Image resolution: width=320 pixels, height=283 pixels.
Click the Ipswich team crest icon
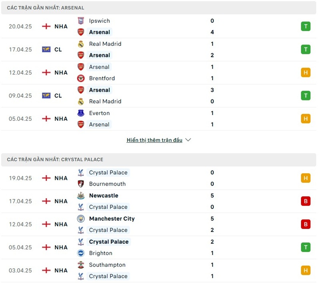(x=81, y=21)
